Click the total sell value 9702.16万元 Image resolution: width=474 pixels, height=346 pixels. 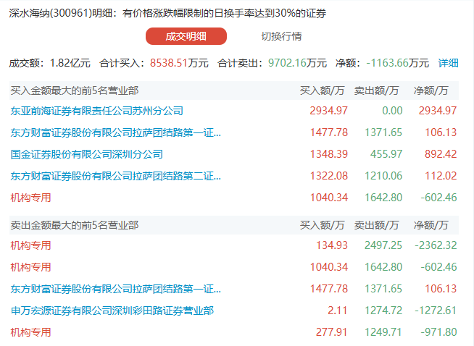pos(297,63)
